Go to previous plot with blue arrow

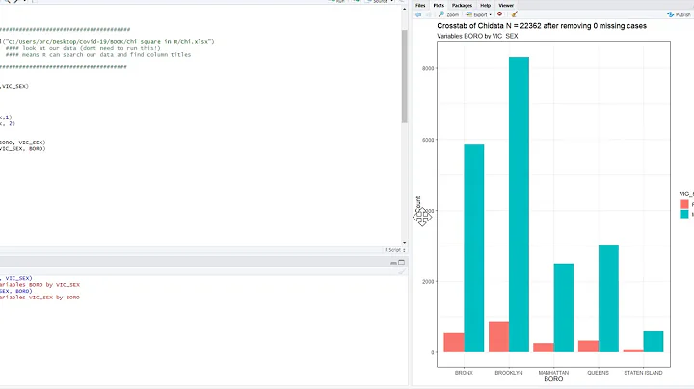[x=418, y=14]
